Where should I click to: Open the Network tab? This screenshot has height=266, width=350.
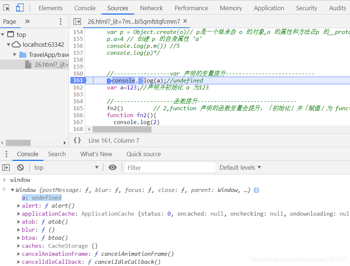pyautogui.click(x=151, y=8)
